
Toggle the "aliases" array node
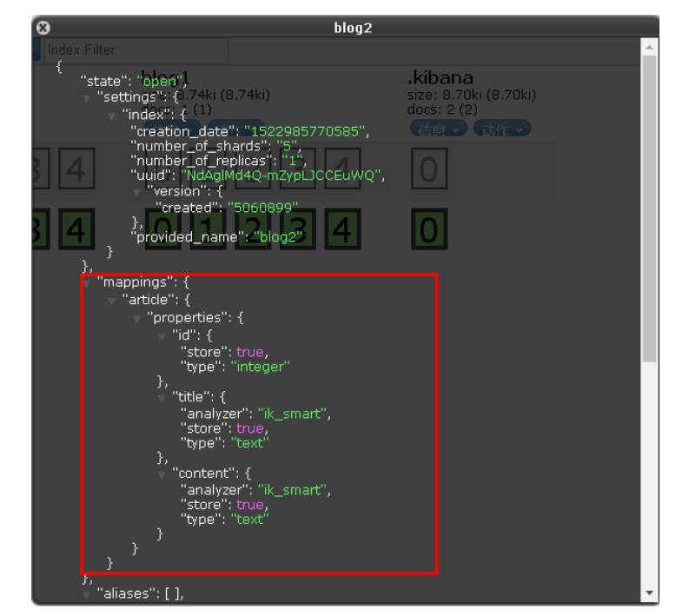pyautogui.click(x=87, y=595)
